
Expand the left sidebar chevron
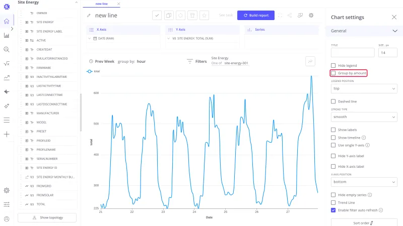tap(12, 29)
